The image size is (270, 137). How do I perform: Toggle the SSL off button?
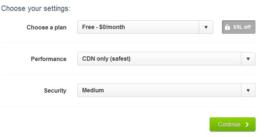239,27
